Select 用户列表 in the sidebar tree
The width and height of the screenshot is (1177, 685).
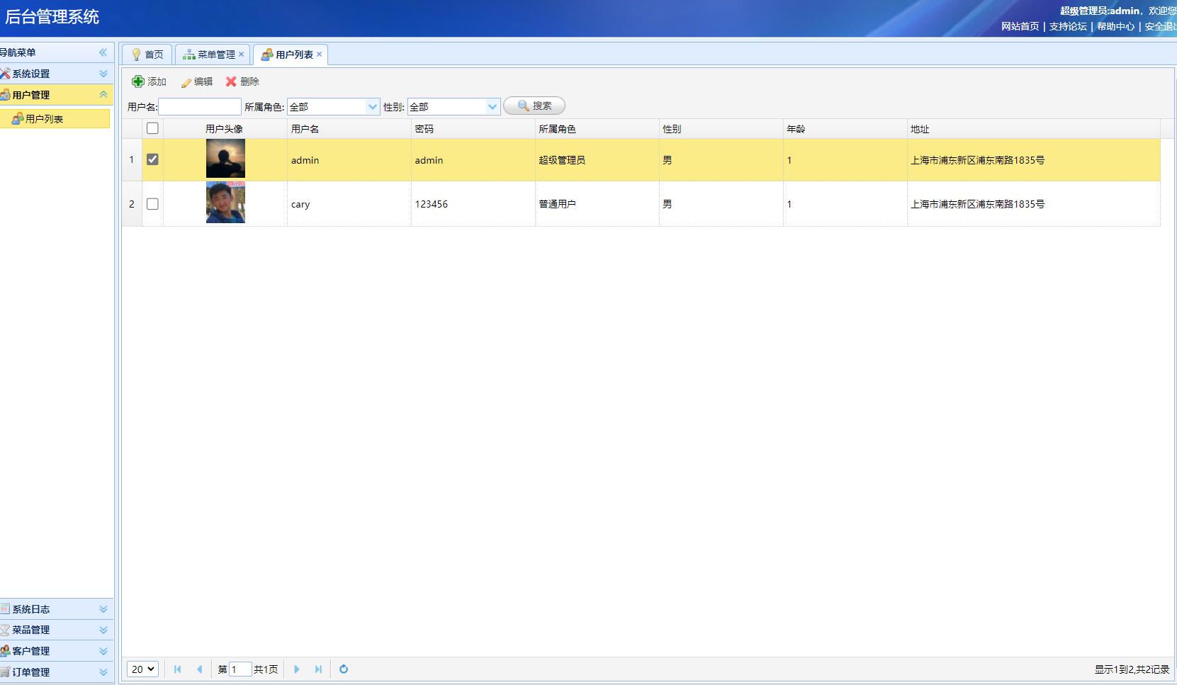44,119
